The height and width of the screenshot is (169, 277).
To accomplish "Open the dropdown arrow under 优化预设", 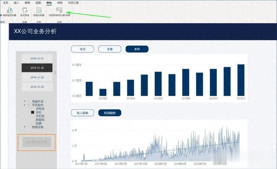I will (x=25, y=18).
